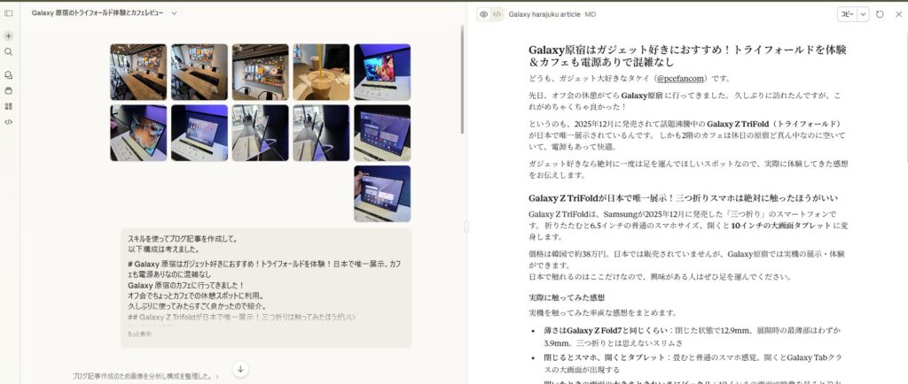This screenshot has height=384, width=908.
Task: Open dropdown arrow next to コピー button
Action: 864,14
